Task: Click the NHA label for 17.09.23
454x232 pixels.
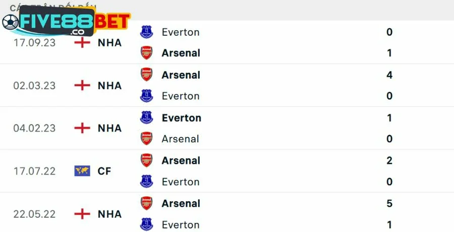Action: click(109, 43)
